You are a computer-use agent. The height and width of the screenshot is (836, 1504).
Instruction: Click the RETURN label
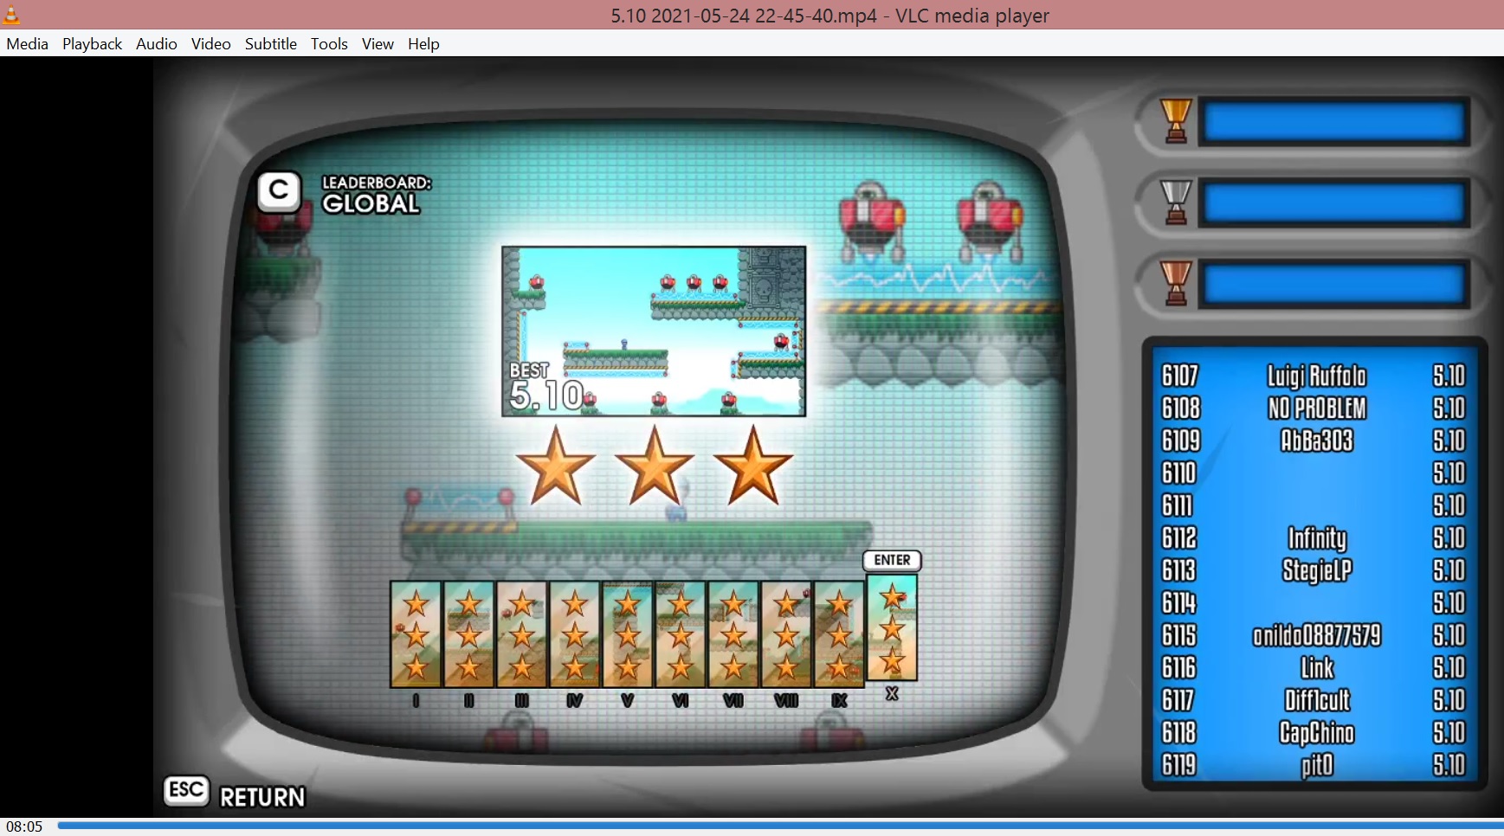pyautogui.click(x=262, y=797)
